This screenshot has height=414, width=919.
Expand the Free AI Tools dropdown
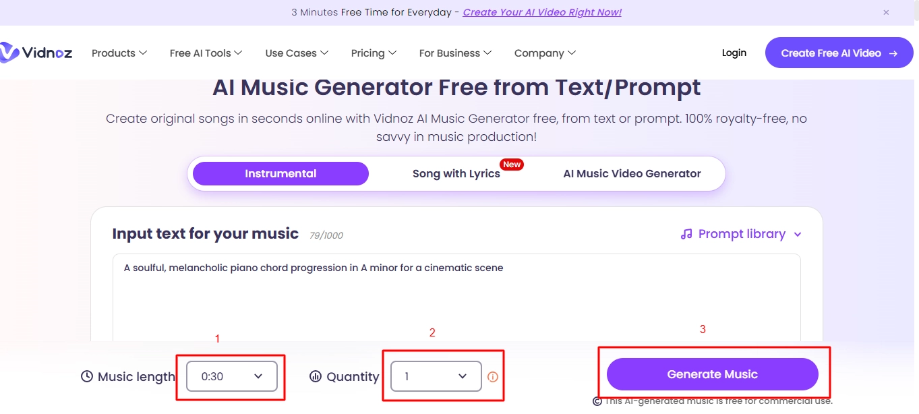click(x=206, y=53)
